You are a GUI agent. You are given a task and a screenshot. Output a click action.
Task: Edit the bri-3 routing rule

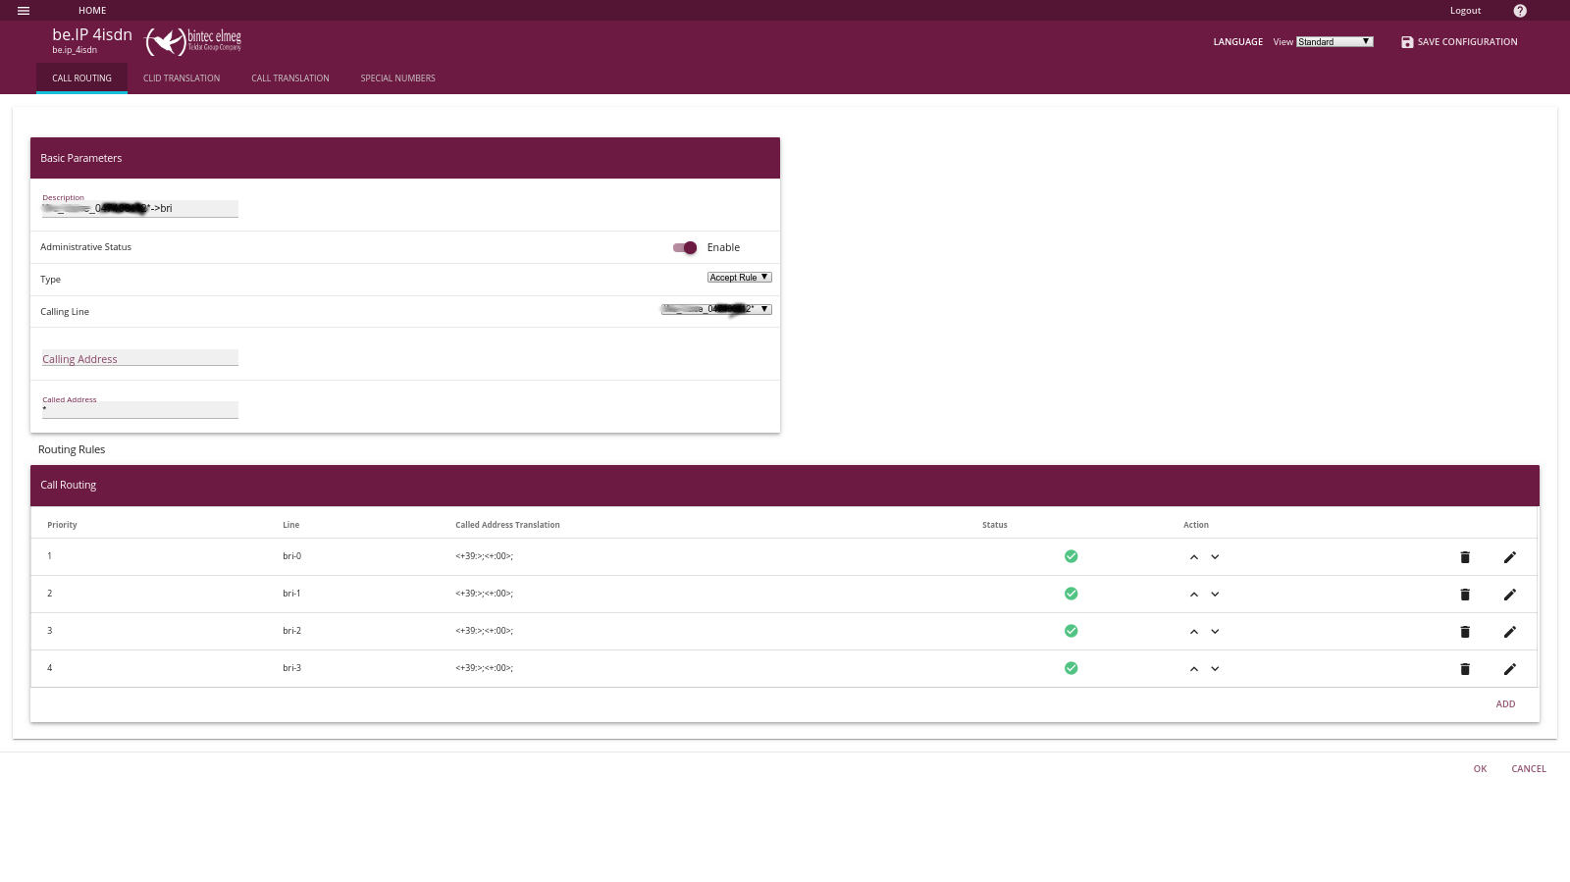pos(1510,669)
